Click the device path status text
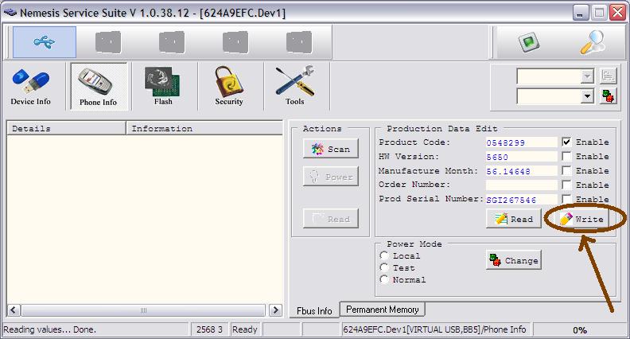 (x=434, y=329)
